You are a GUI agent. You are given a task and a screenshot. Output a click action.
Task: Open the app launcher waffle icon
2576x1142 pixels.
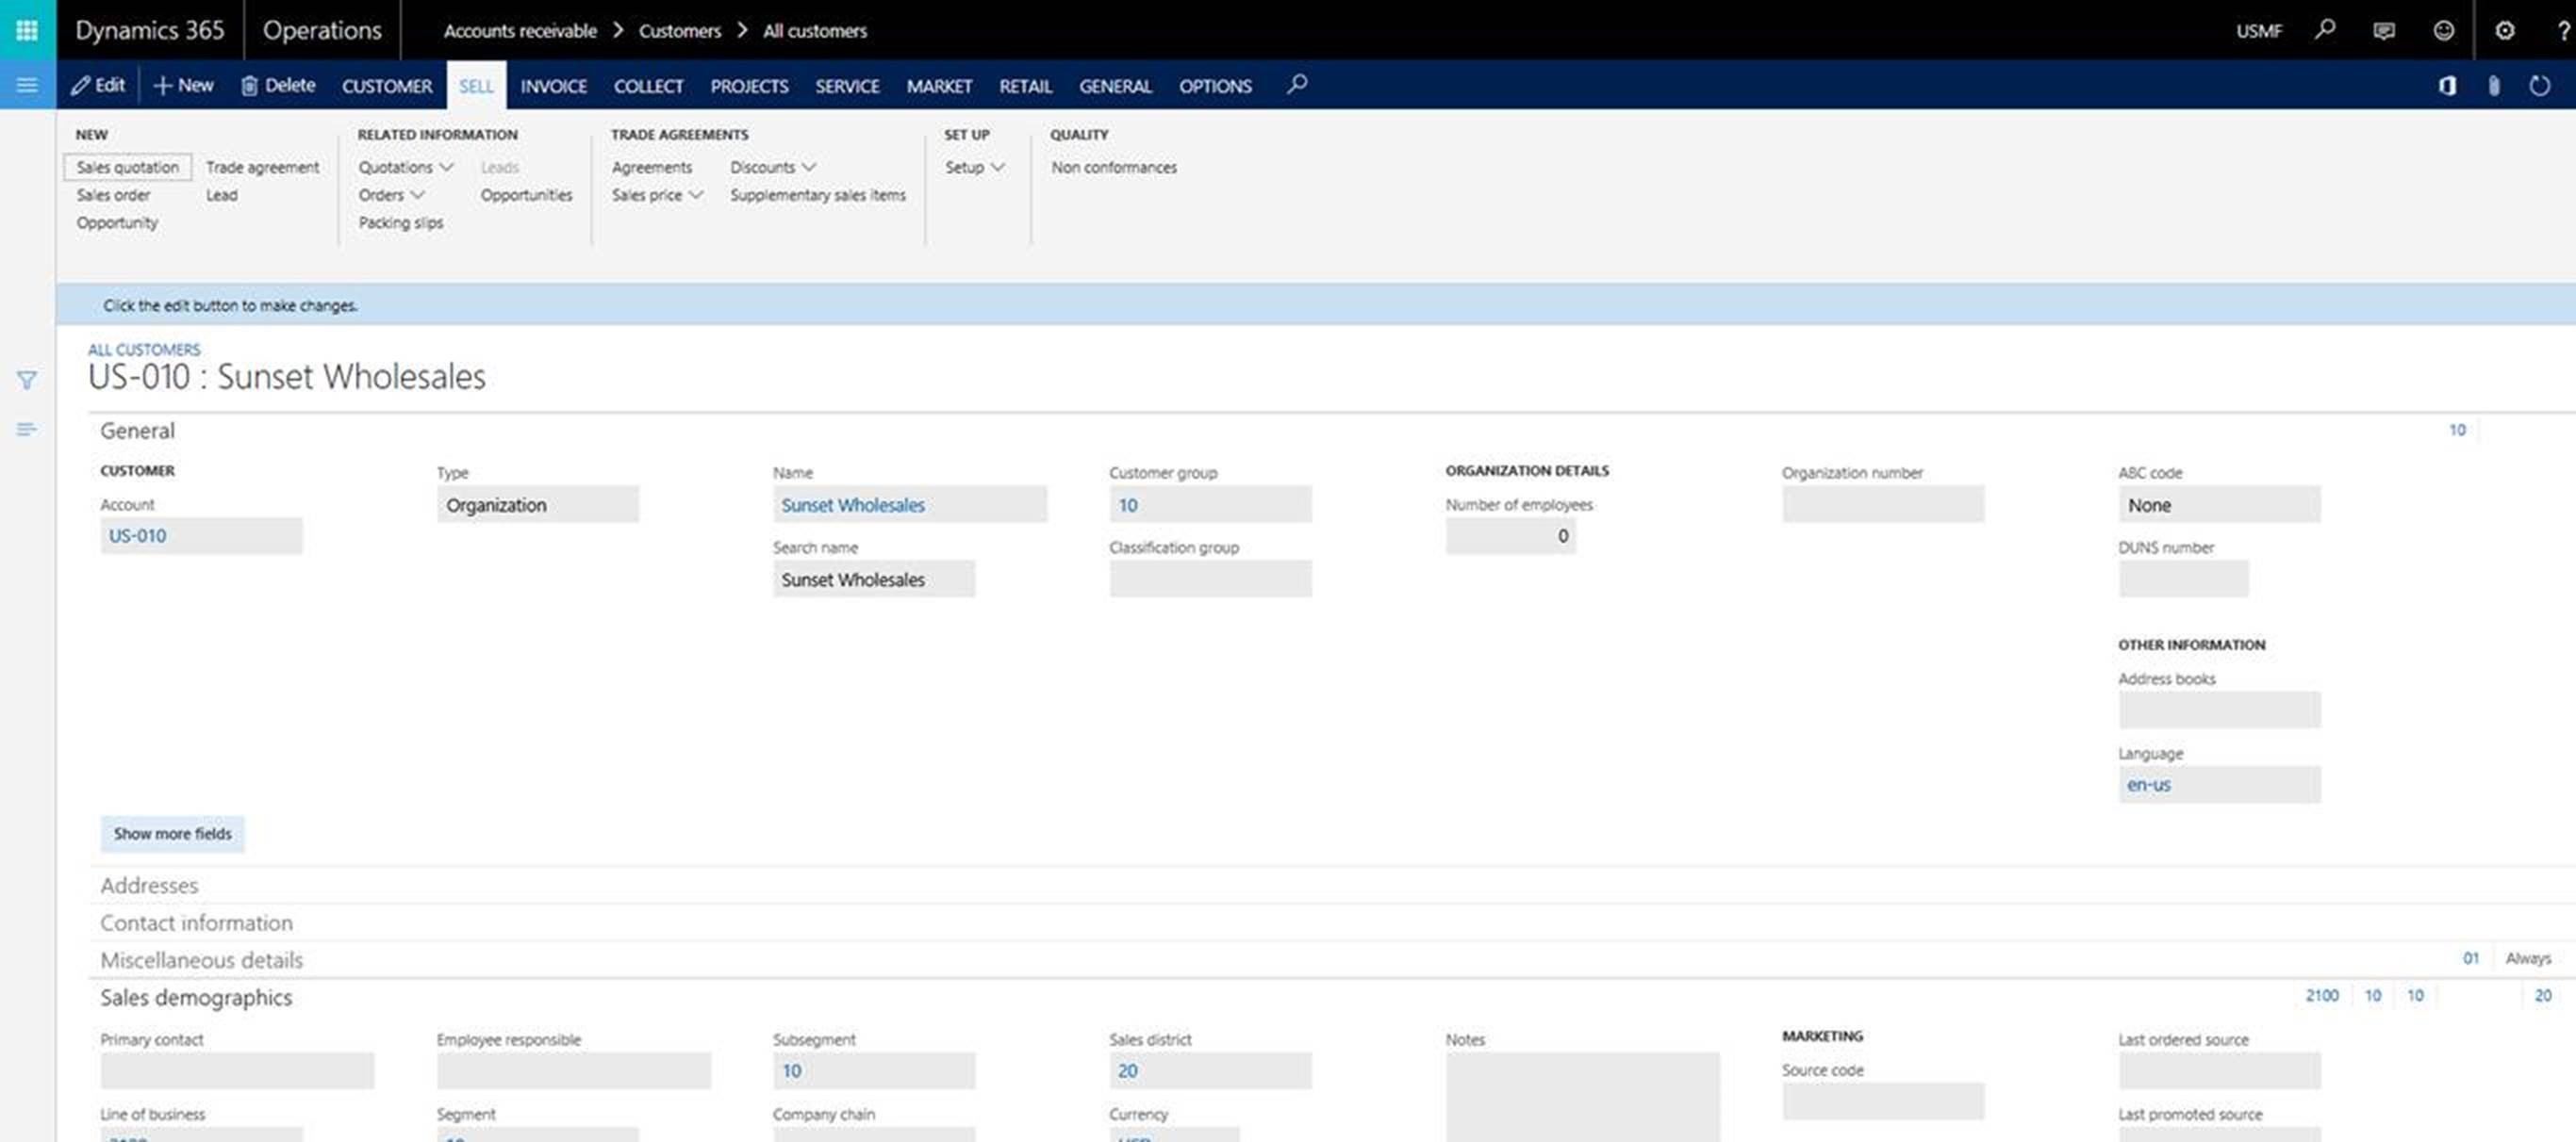(x=27, y=30)
